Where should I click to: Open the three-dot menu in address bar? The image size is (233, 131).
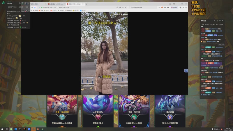[x=123, y=7]
